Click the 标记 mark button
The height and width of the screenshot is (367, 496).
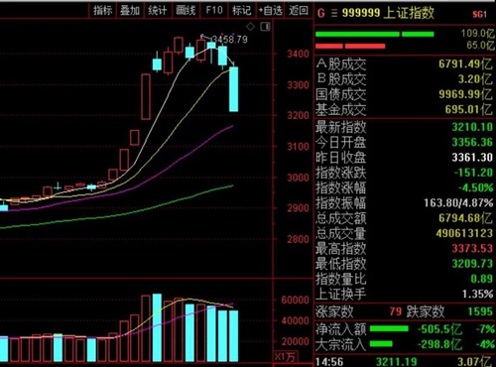click(241, 10)
